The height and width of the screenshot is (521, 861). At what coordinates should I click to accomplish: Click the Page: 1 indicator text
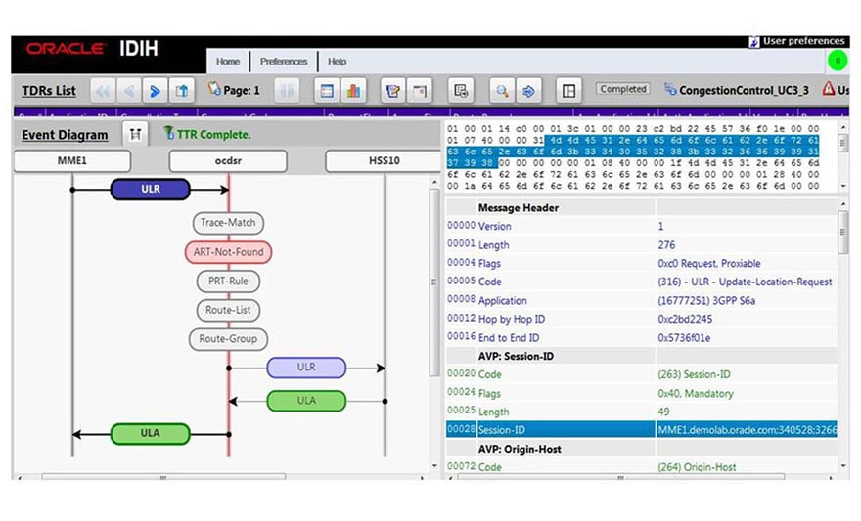pyautogui.click(x=242, y=91)
